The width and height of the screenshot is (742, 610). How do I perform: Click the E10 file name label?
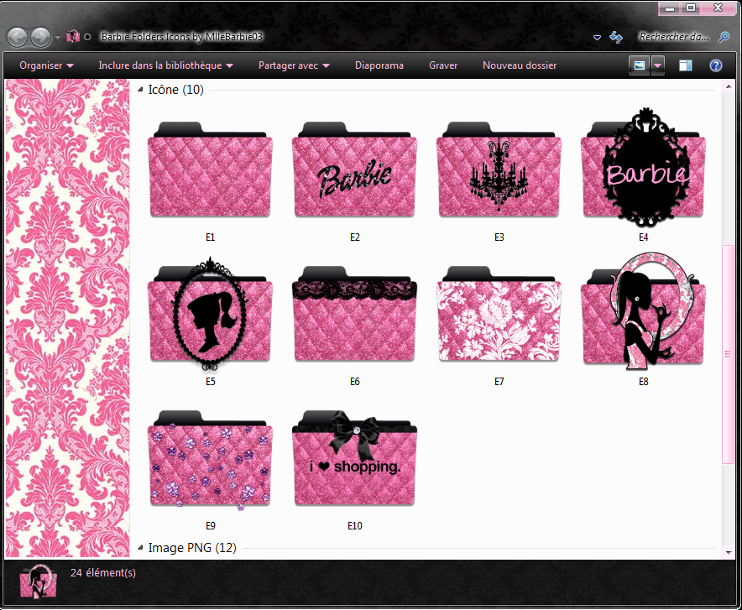coord(354,526)
